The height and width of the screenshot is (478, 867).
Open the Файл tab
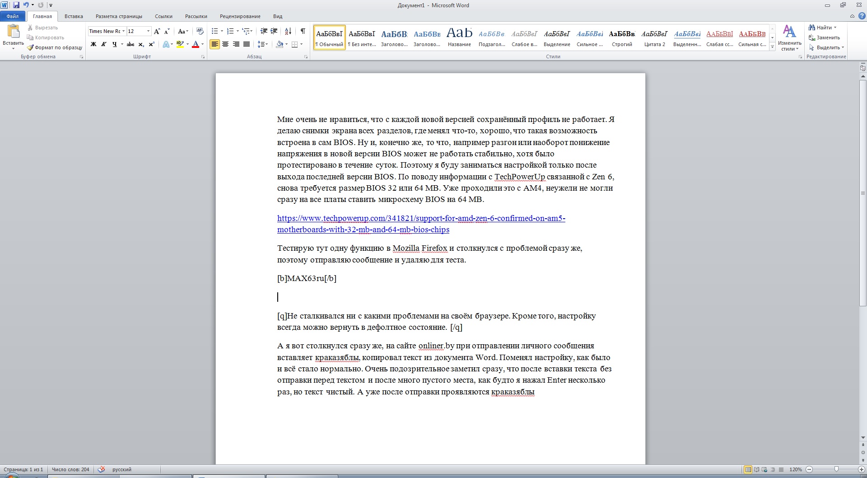[x=13, y=16]
